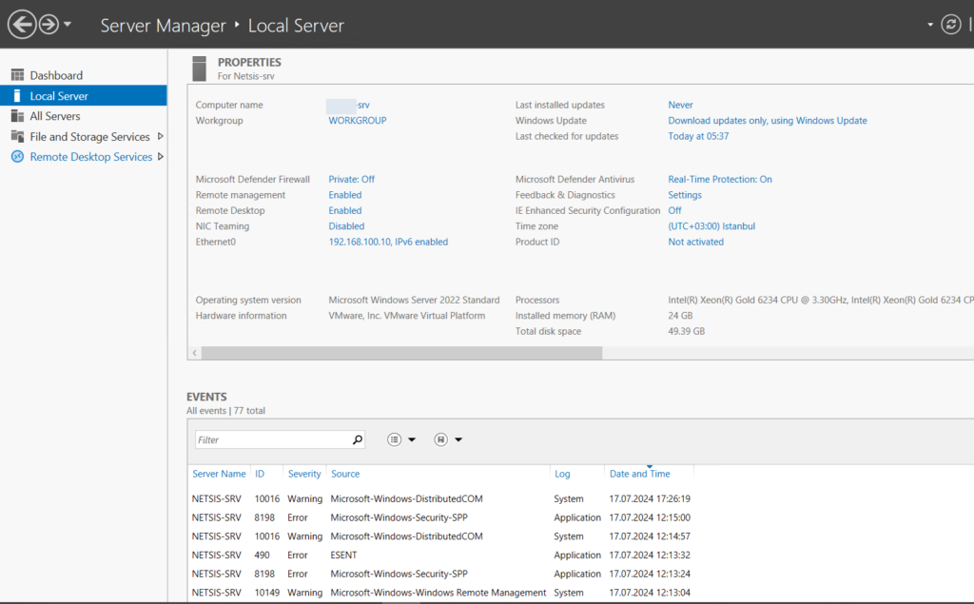
Task: Click Private: Off firewall link
Action: (x=352, y=179)
